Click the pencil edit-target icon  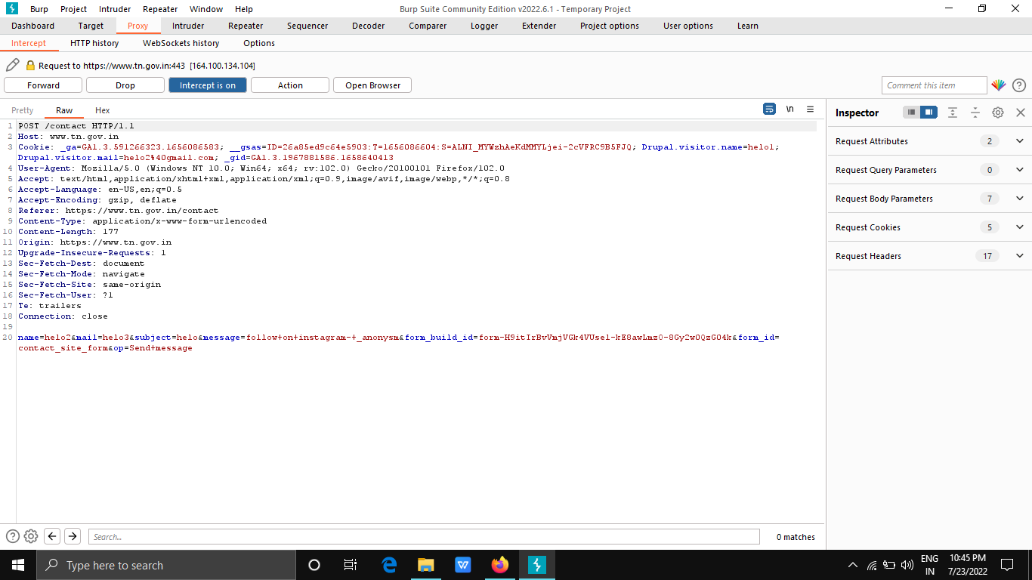tap(13, 66)
